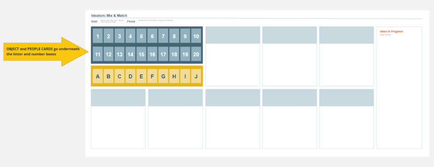
Task: Select the number 7 card box
Action: point(163,36)
